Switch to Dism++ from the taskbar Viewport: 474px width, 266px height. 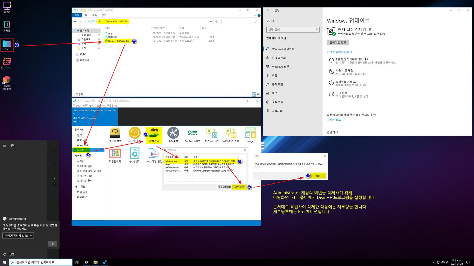[x=104, y=262]
